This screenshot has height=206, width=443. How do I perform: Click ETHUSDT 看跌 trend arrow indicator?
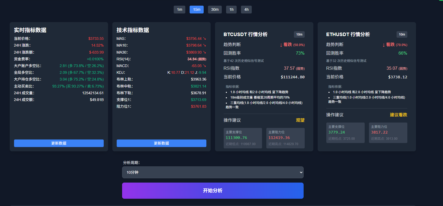click(x=384, y=45)
